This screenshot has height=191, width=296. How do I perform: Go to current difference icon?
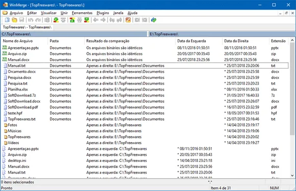[80, 20]
